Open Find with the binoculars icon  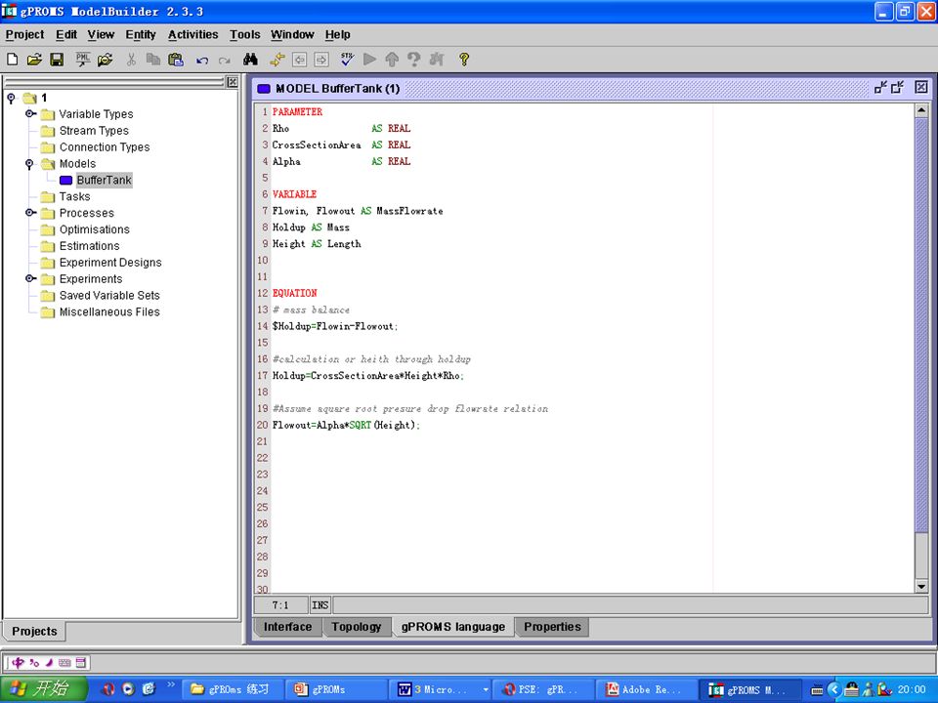251,60
